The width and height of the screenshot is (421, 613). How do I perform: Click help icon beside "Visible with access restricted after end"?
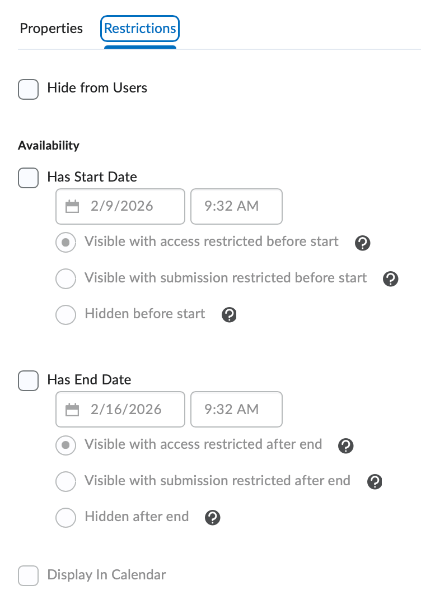[345, 446]
